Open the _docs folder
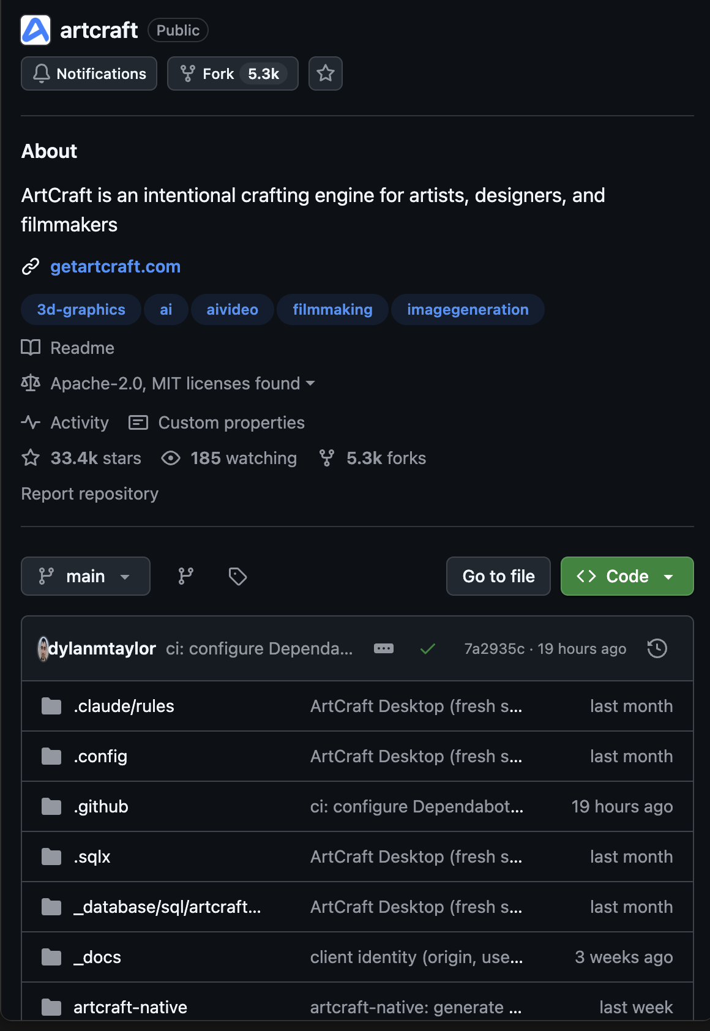Viewport: 710px width, 1031px height. click(97, 957)
